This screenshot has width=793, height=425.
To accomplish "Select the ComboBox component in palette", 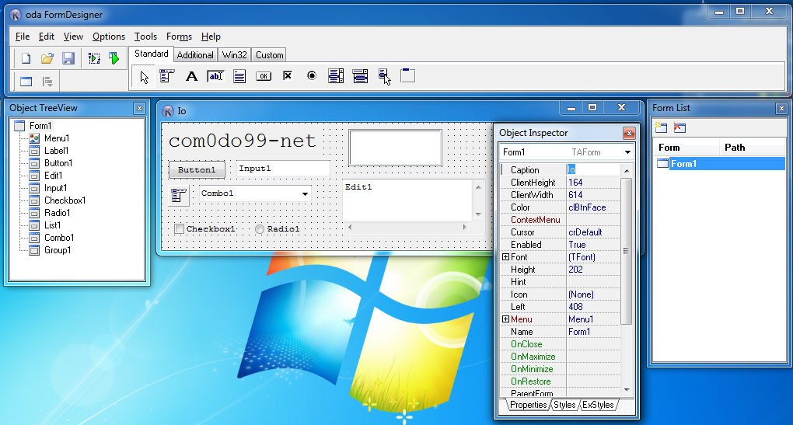I will (360, 76).
